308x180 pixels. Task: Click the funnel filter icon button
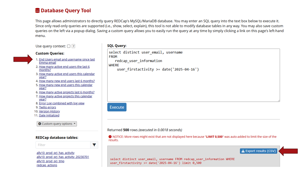click(94, 145)
